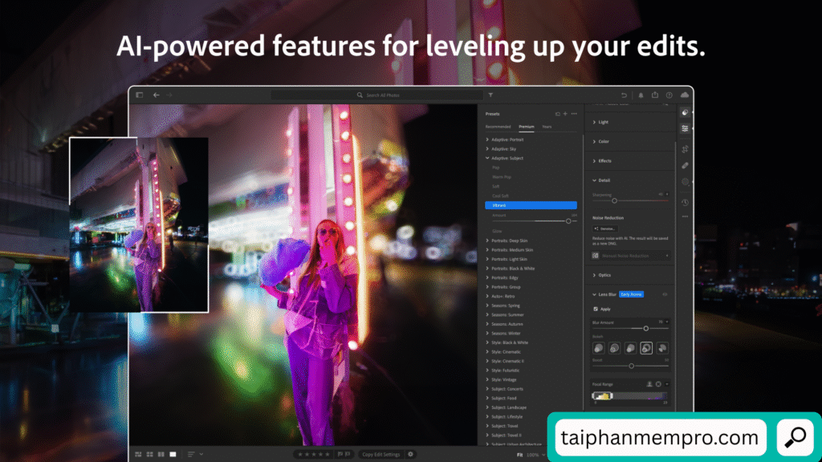Click the Share export icon
This screenshot has width=822, height=462.
(x=655, y=95)
